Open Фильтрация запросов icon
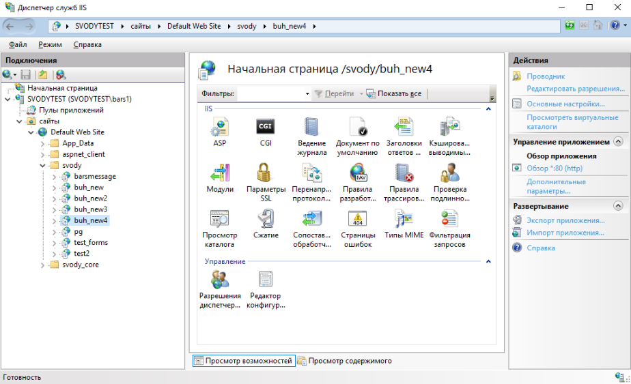 click(449, 219)
